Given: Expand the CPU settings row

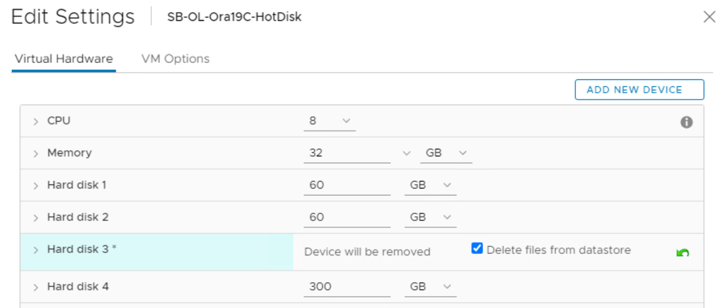Looking at the screenshot, I should [x=36, y=122].
